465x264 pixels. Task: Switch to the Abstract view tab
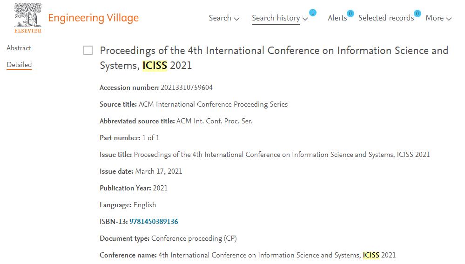point(19,48)
